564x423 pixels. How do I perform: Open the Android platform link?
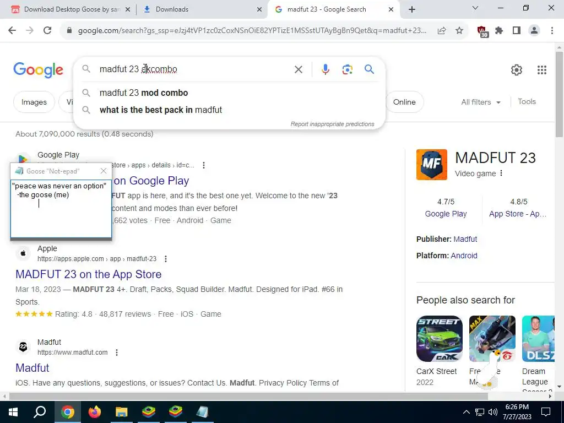[x=464, y=256]
